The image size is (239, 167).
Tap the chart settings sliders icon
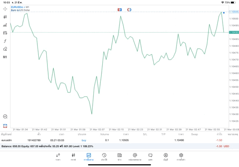5,33
